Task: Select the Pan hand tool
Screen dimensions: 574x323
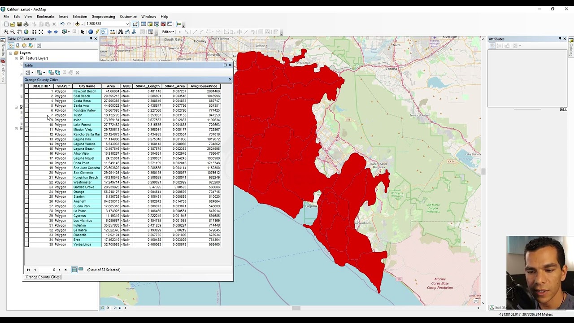Action: click(19, 32)
